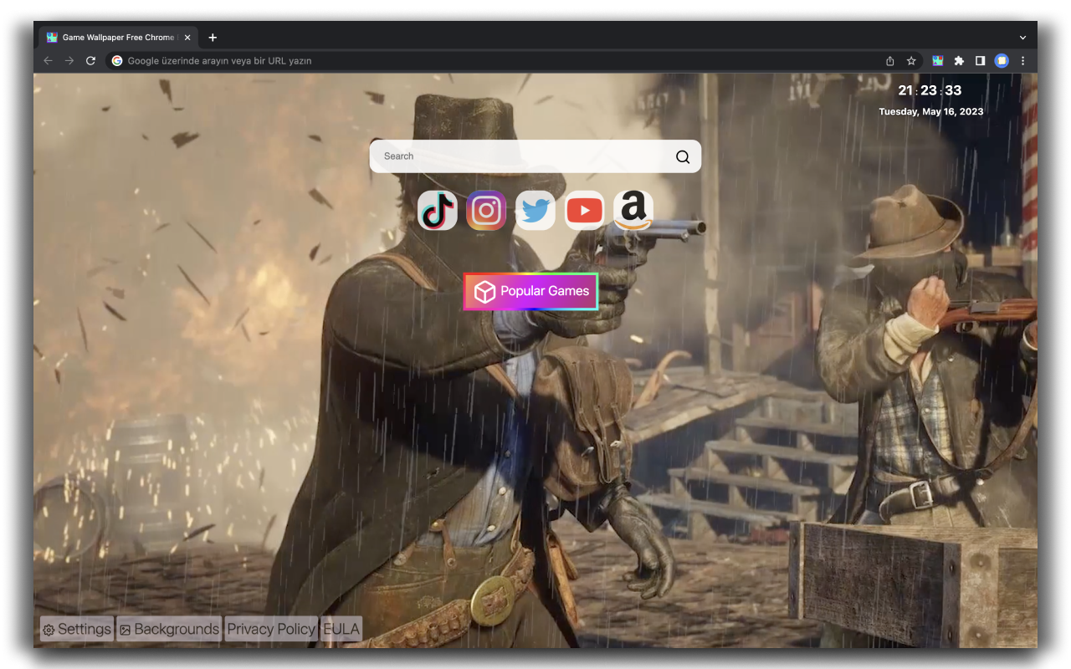
Task: Click the share icon in the address bar
Action: [x=889, y=60]
